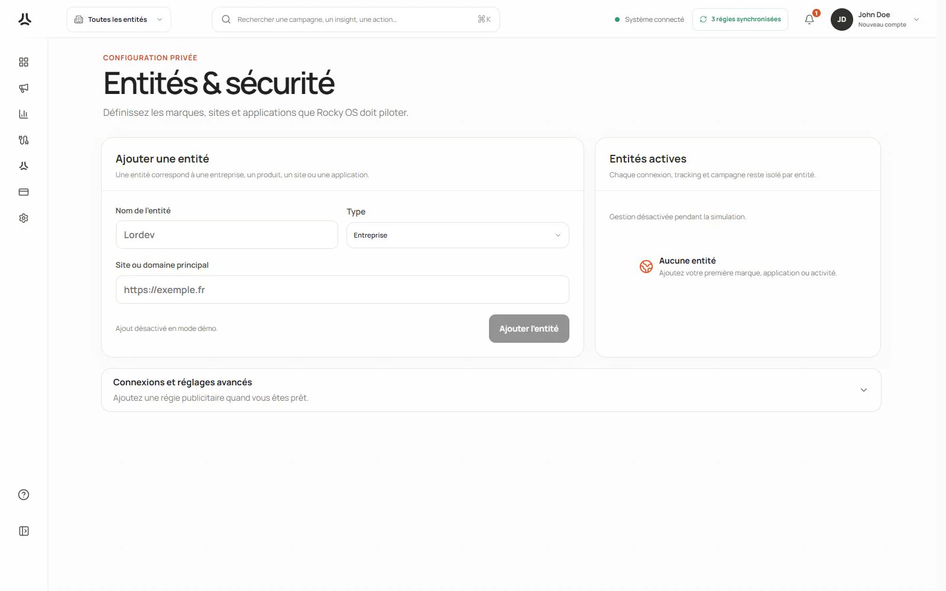Click the Ajouter l'entité button
946x591 pixels.
pyautogui.click(x=529, y=329)
